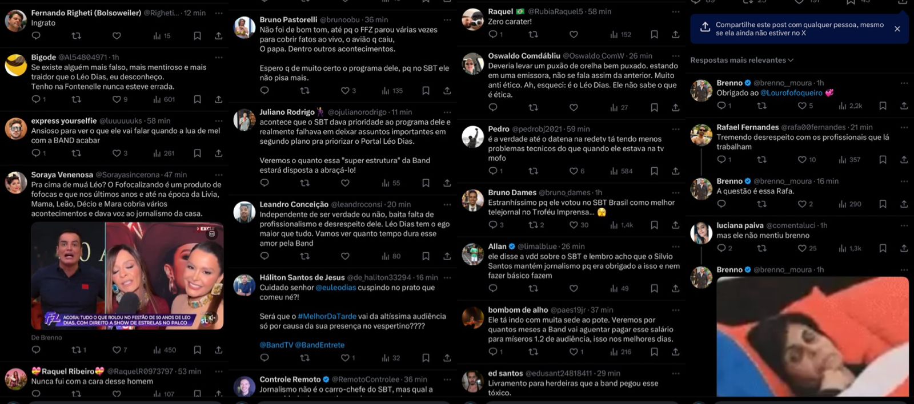Bookmark Bruno Pastorelli's post
The height and width of the screenshot is (404, 914).
pyautogui.click(x=426, y=91)
